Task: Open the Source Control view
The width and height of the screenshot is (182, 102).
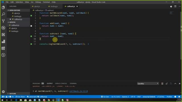Action: [x=3, y=21]
